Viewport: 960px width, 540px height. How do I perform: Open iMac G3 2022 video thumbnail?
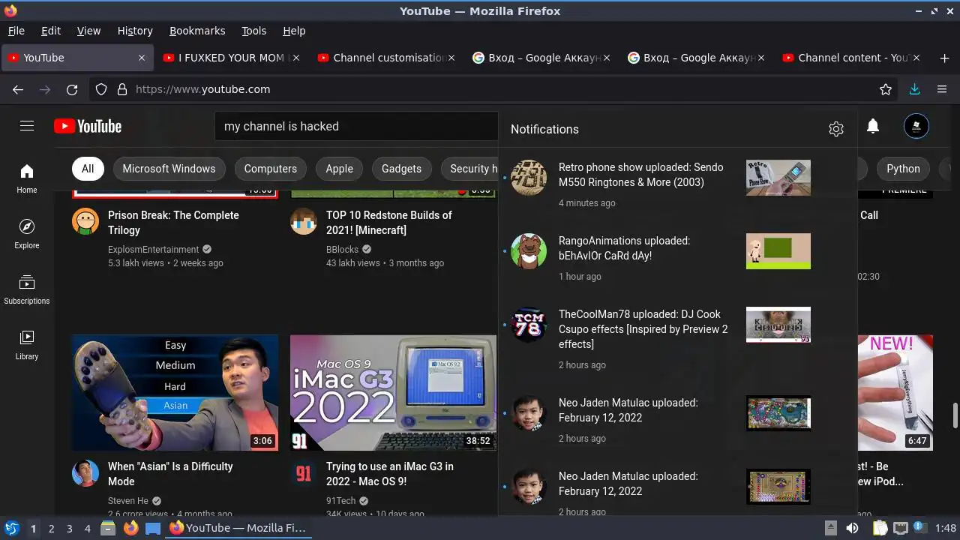pyautogui.click(x=393, y=393)
